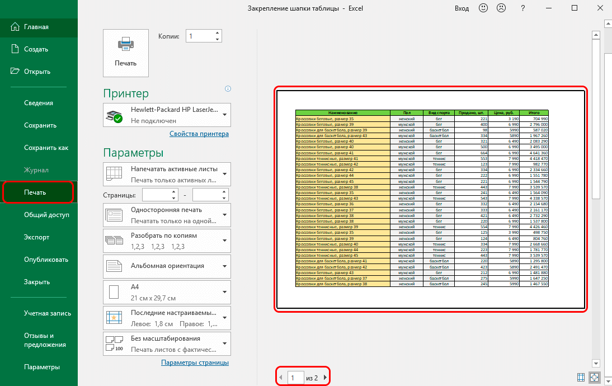Click Параметры страницы link

coord(195,363)
